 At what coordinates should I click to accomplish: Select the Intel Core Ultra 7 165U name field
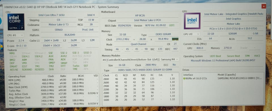pos(52,15)
